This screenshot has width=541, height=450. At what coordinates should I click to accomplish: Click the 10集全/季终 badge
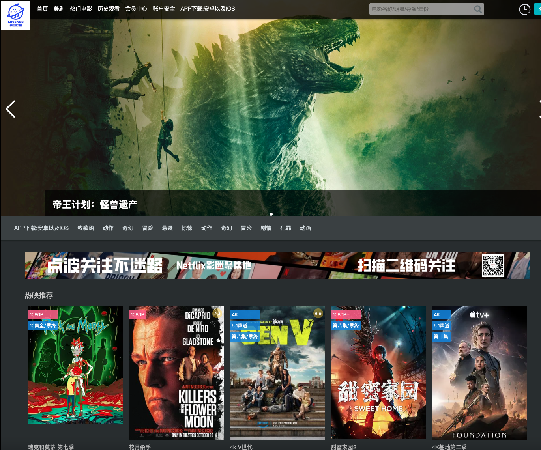[43, 325]
